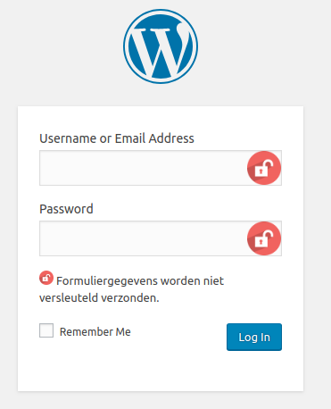Click the 'Log In' text on the blue button

tap(254, 338)
